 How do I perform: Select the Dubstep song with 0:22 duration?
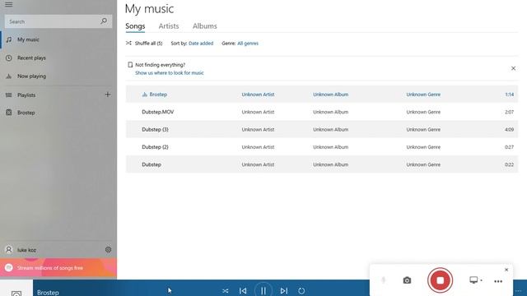322,164
